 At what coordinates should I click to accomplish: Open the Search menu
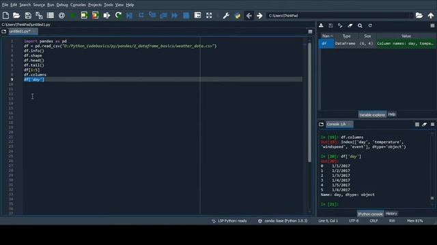coord(25,5)
